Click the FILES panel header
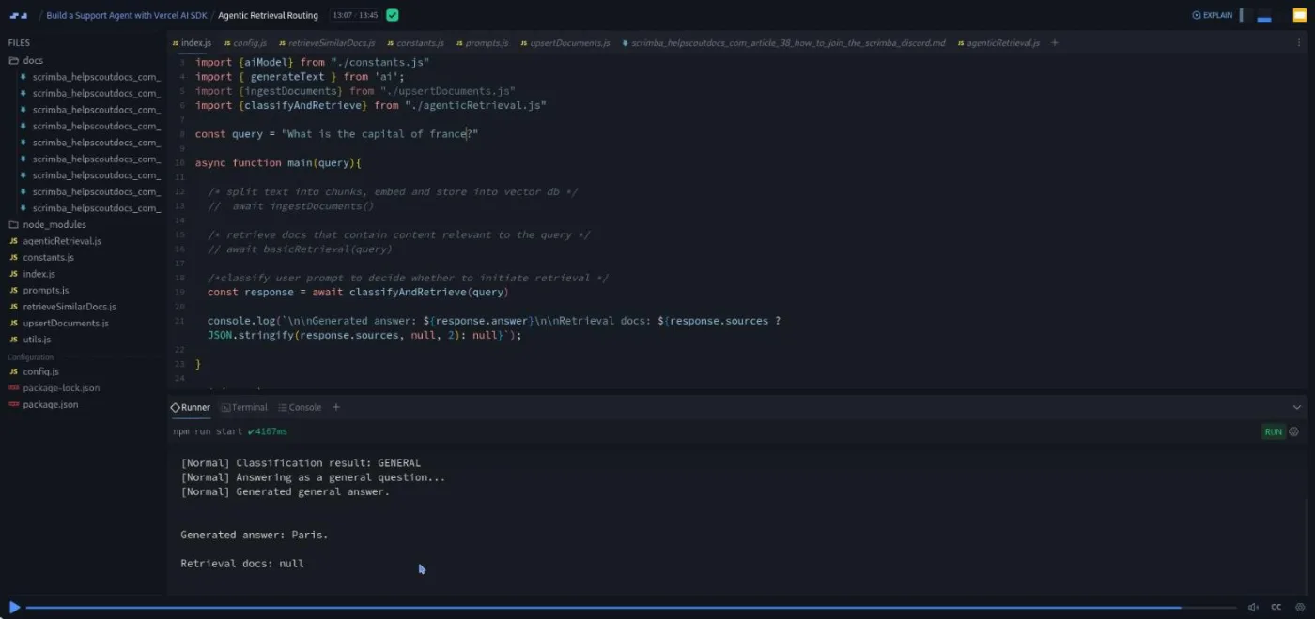This screenshot has height=619, width=1315. 19,43
